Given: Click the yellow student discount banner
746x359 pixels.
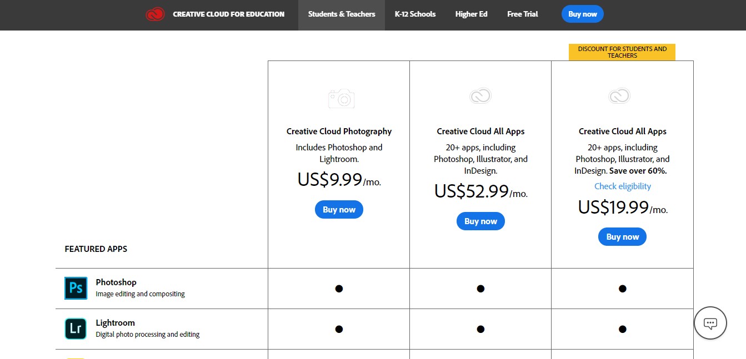Looking at the screenshot, I should [622, 52].
